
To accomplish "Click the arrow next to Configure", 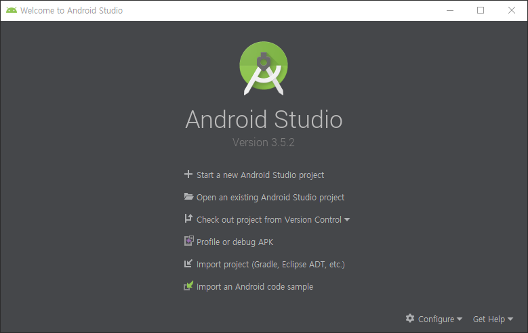I will click(460, 319).
